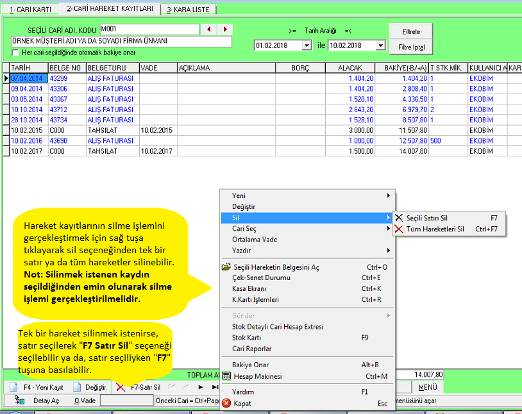Open Stok Kartı from the context menu
The height and width of the screenshot is (414, 522).
(x=307, y=338)
